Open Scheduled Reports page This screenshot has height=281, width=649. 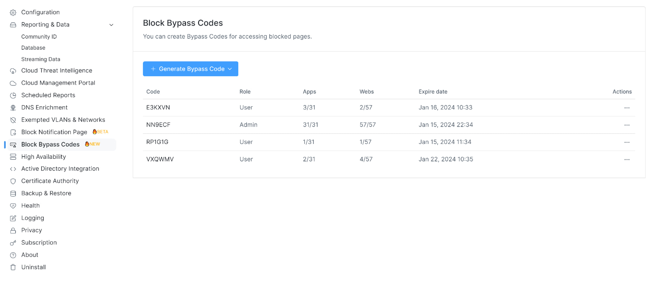tap(48, 95)
